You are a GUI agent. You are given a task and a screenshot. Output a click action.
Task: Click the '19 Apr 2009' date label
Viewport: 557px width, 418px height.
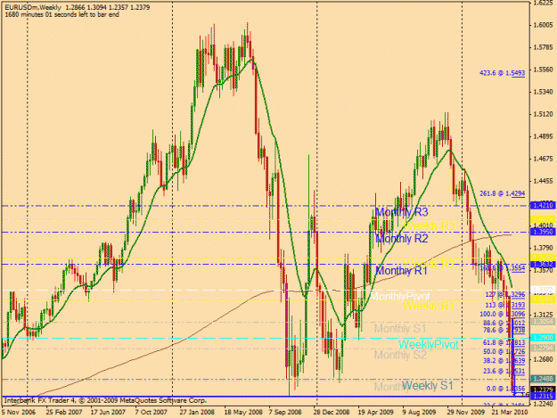tap(375, 413)
